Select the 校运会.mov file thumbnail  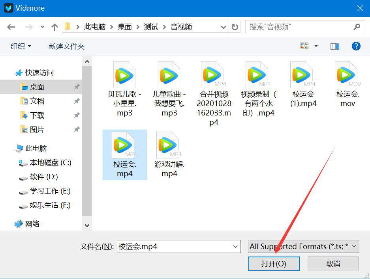click(346, 75)
